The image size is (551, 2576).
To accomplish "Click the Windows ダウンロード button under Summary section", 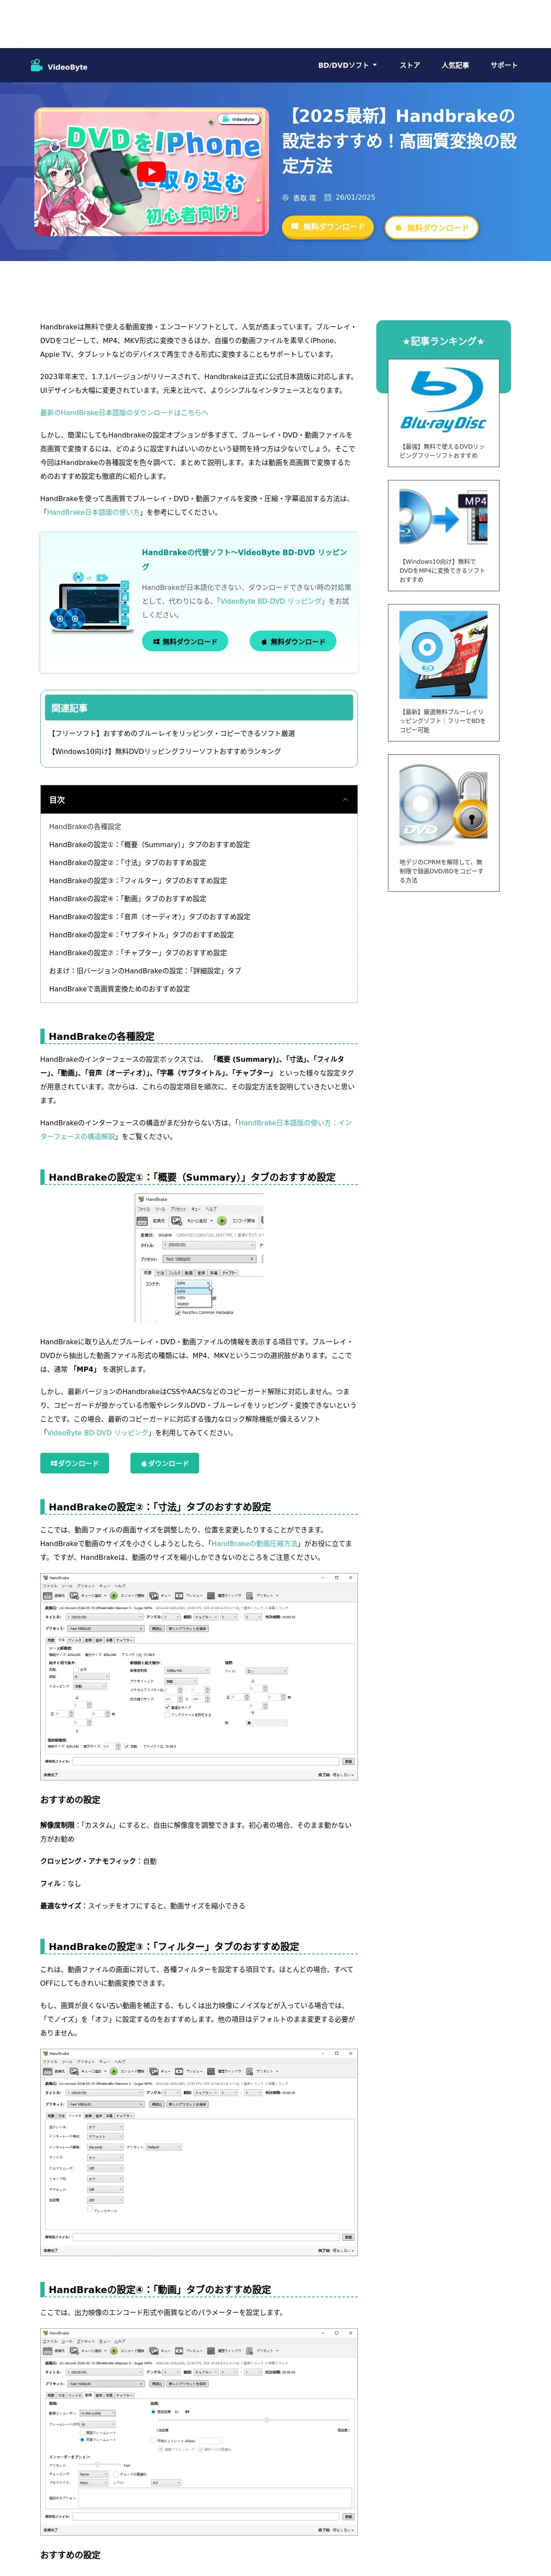I will click(75, 1463).
